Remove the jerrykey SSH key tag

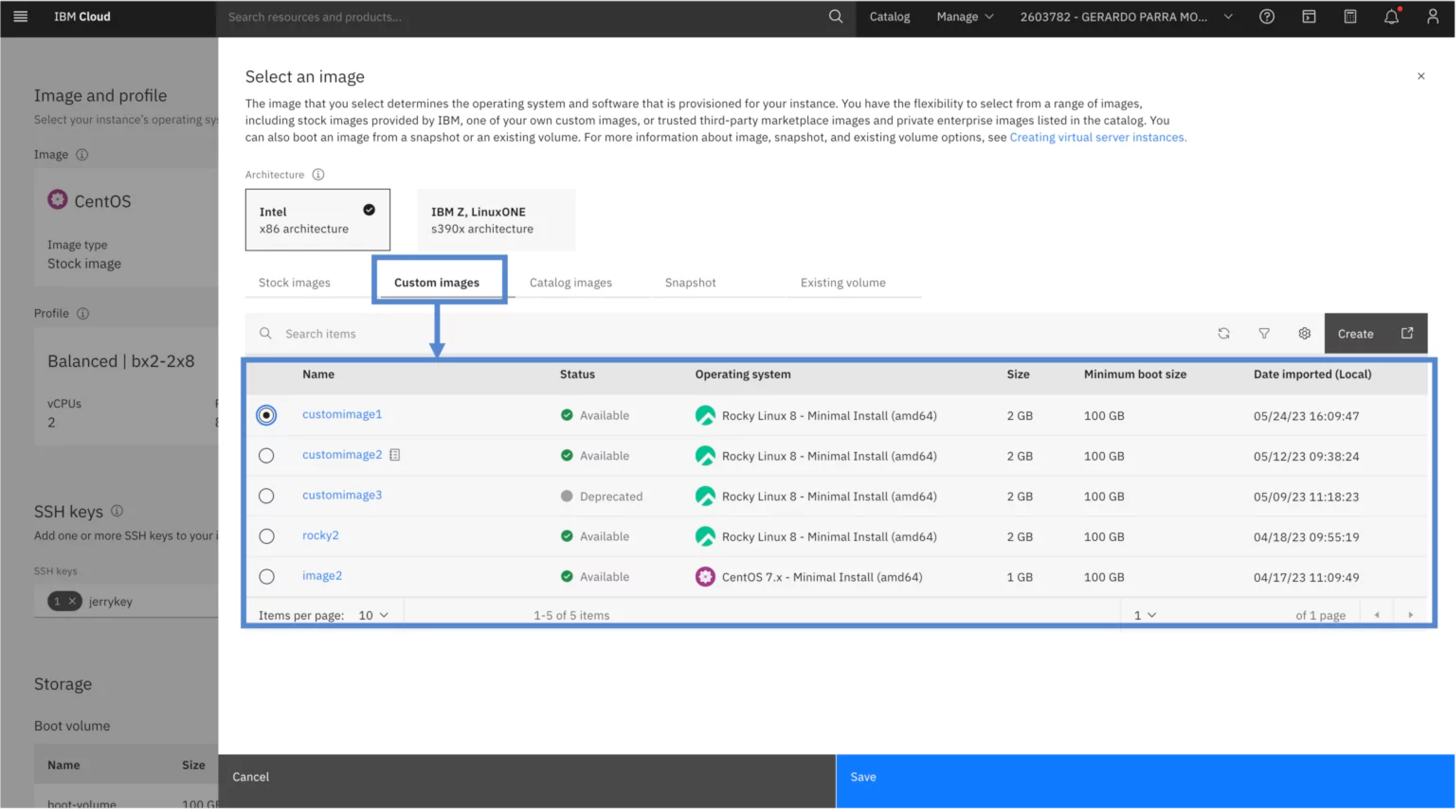coord(72,601)
